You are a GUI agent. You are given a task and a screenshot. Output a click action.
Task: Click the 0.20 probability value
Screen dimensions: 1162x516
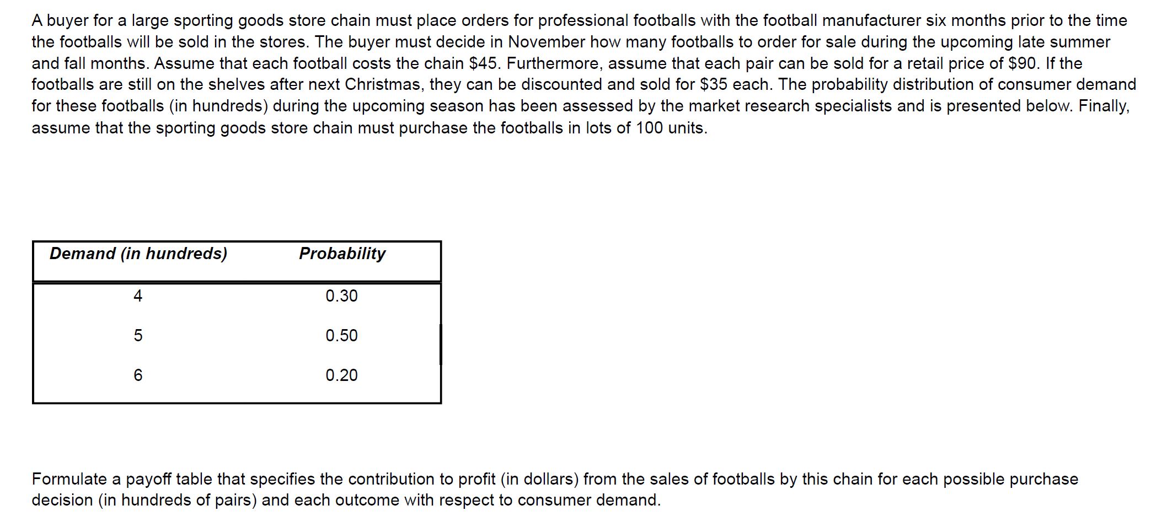click(x=341, y=375)
